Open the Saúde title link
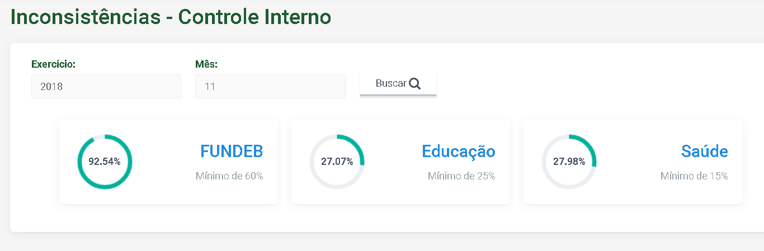 click(705, 151)
